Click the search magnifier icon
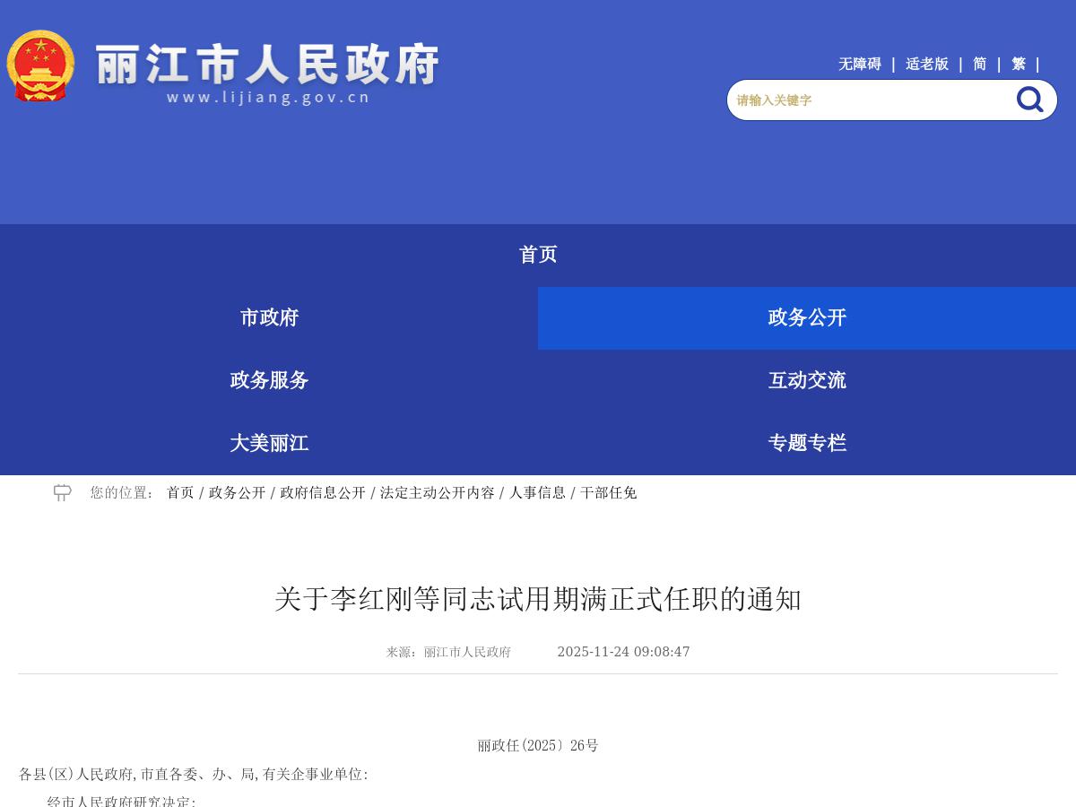 pyautogui.click(x=1028, y=100)
